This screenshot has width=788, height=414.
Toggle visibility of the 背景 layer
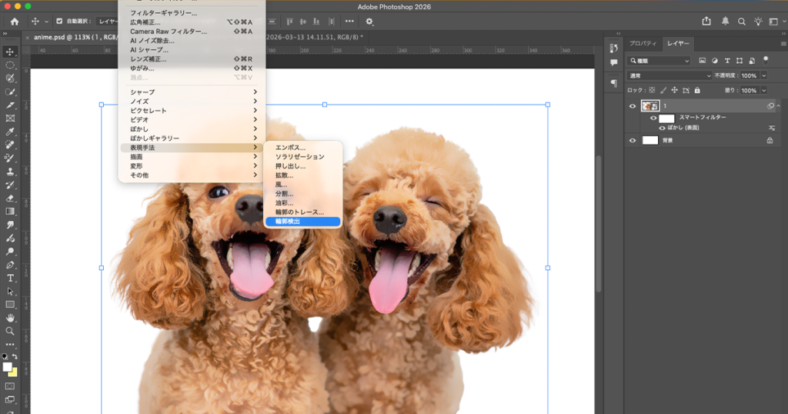click(x=633, y=140)
